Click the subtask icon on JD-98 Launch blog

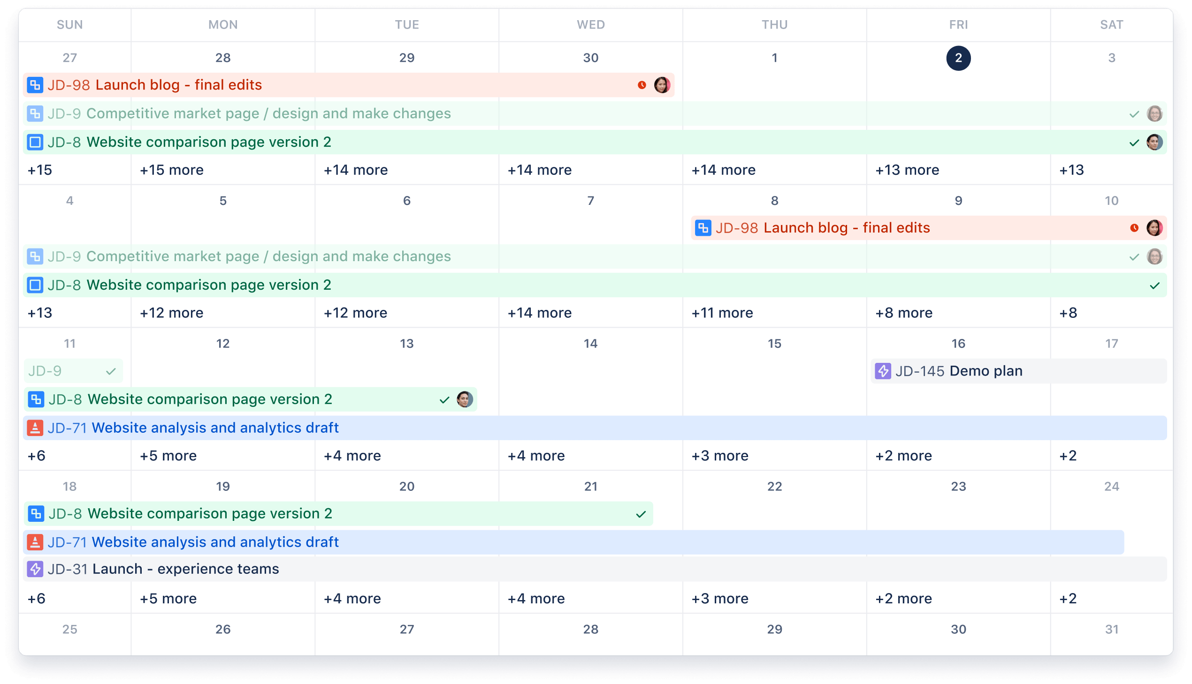pyautogui.click(x=35, y=85)
